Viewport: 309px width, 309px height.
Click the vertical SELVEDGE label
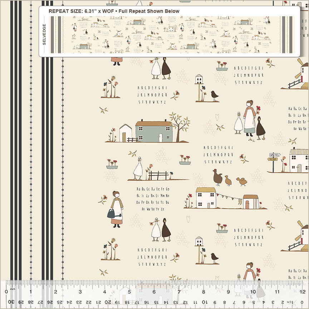tap(44, 34)
